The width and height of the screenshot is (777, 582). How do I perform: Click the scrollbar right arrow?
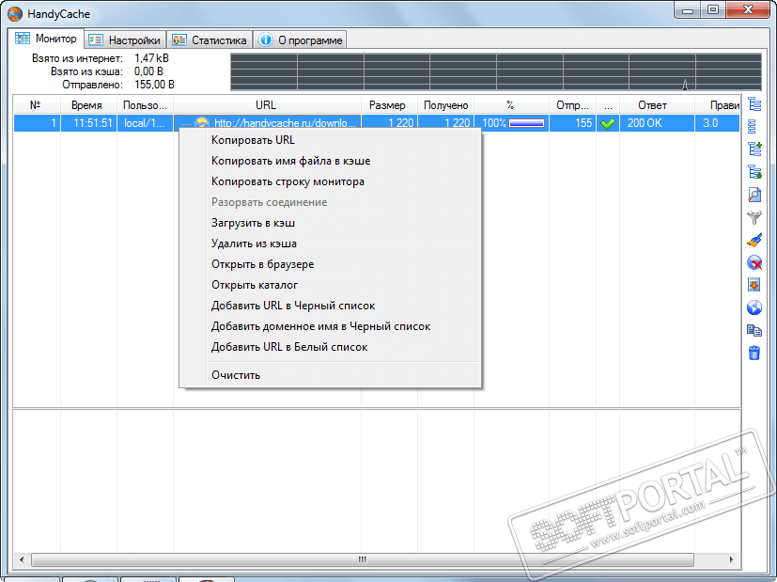pyautogui.click(x=731, y=559)
